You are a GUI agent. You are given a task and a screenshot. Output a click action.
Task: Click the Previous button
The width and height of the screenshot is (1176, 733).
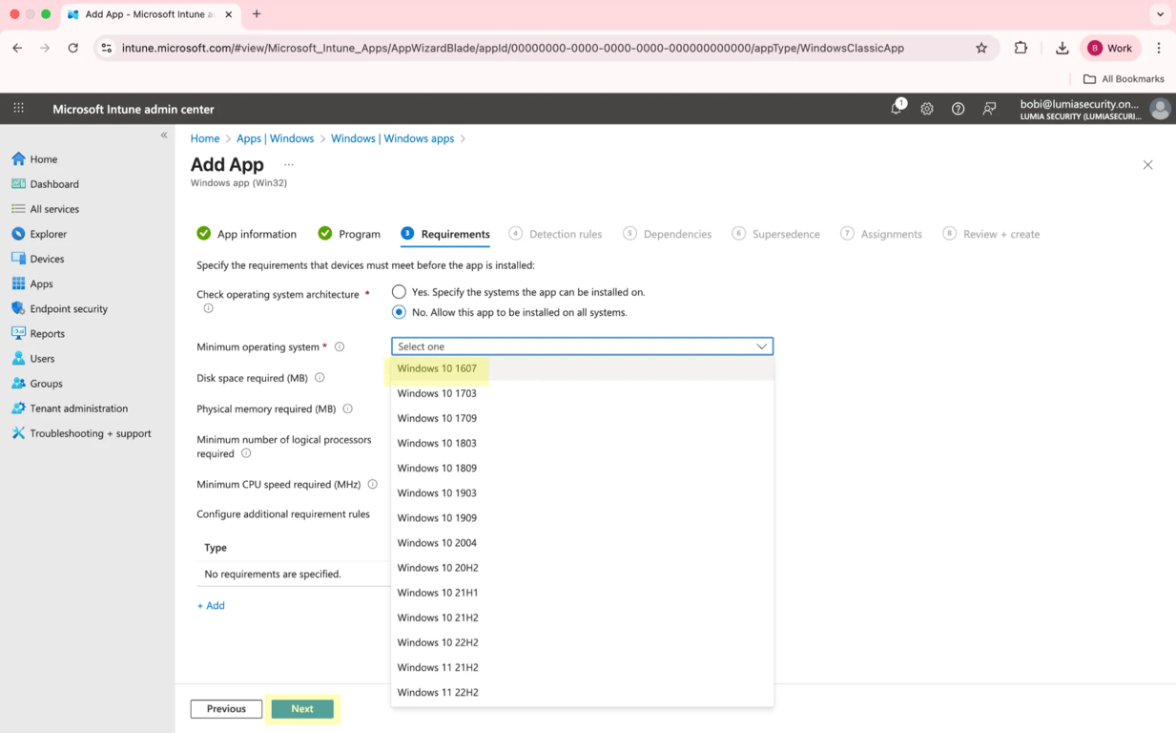point(226,709)
